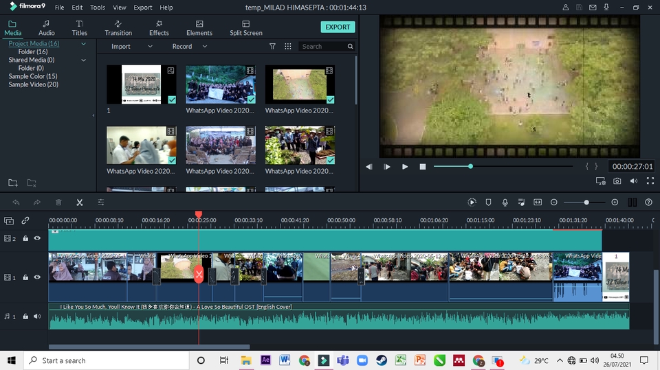Delete selected clip with trash icon
This screenshot has width=660, height=370.
[58, 203]
